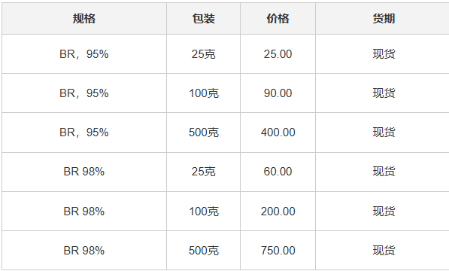Click the 价格 column header
Image resolution: width=449 pixels, height=271 pixels.
point(278,19)
